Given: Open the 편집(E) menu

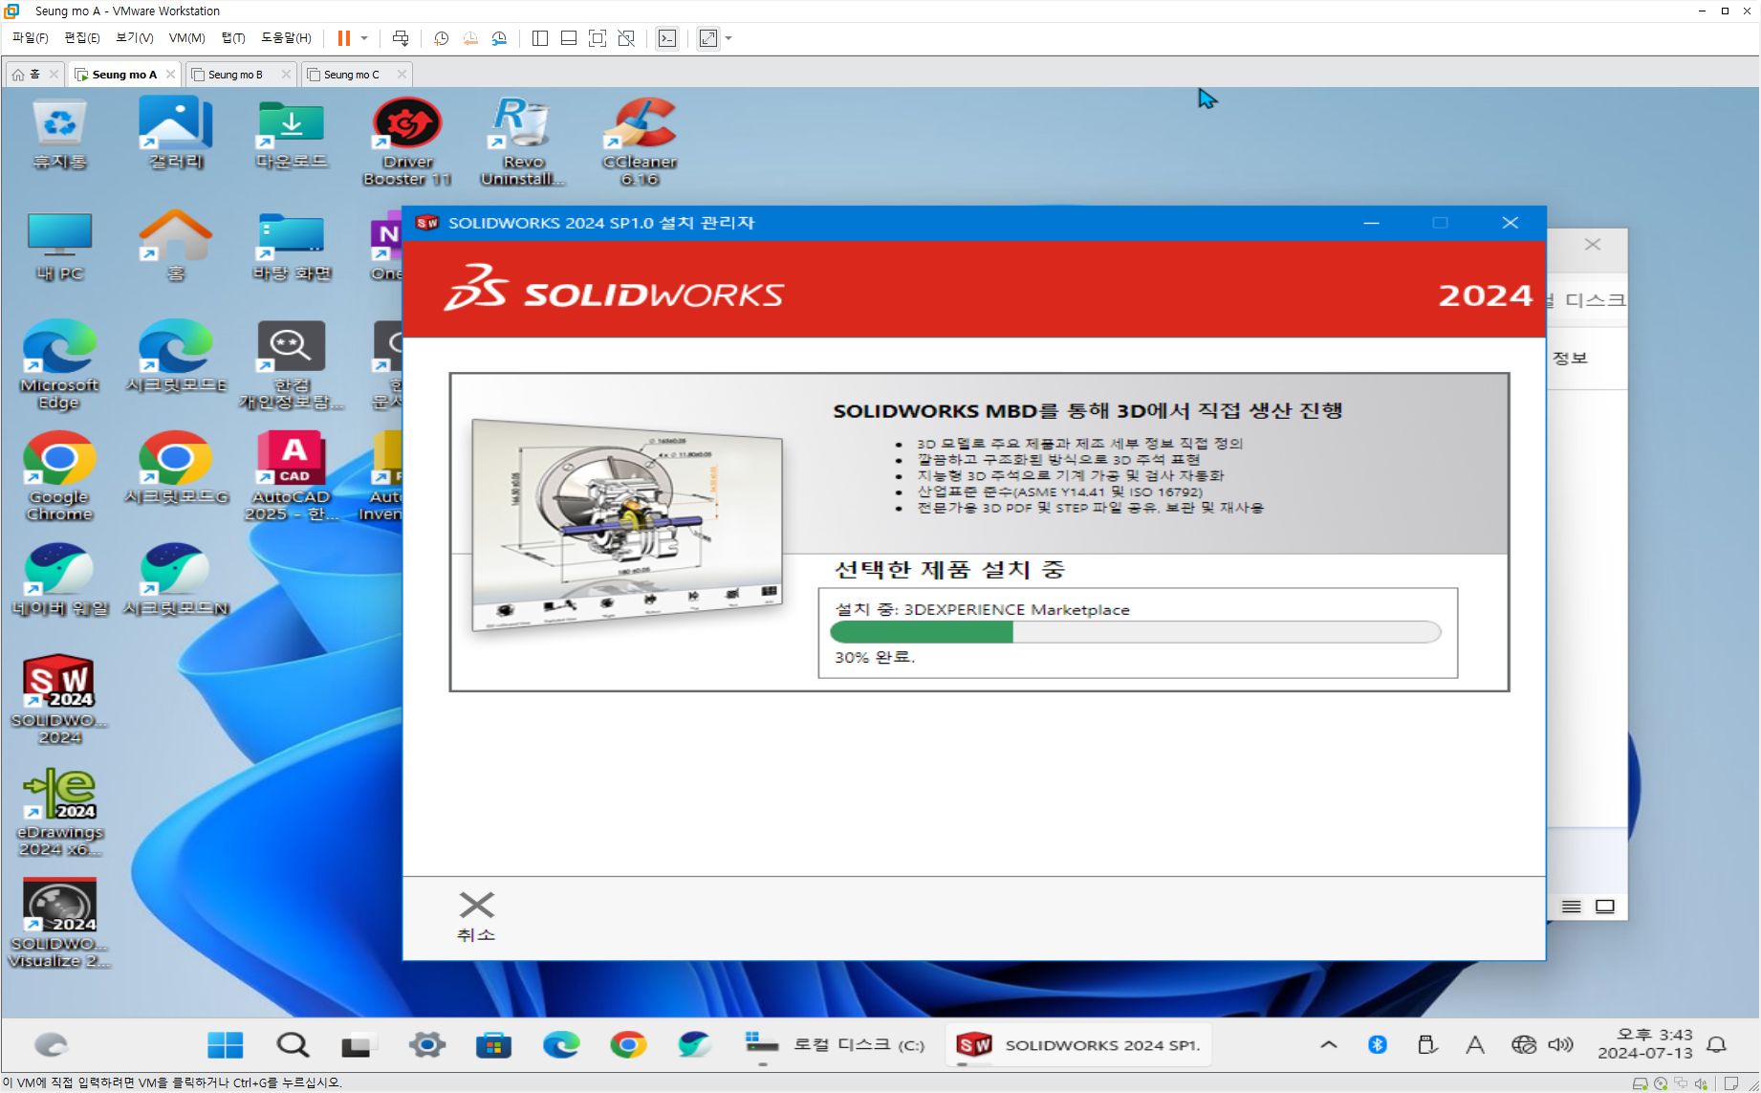Looking at the screenshot, I should [81, 38].
